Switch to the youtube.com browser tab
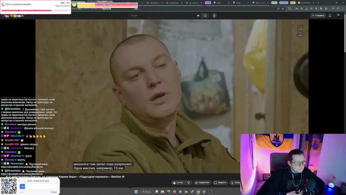 174,3
